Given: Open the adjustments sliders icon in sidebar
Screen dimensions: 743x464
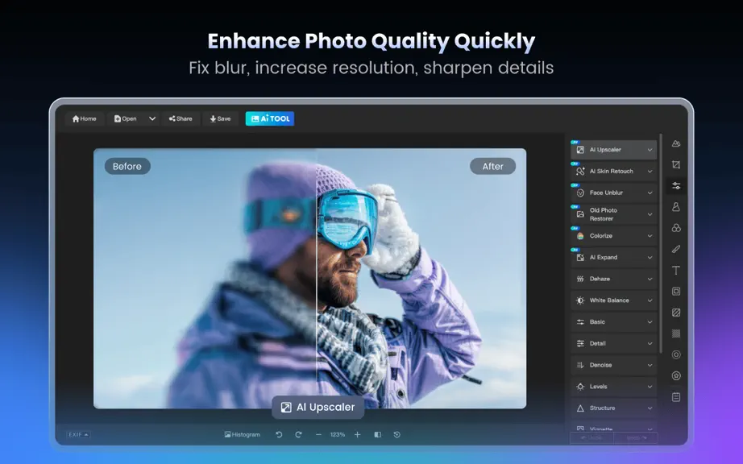Looking at the screenshot, I should coord(676,186).
